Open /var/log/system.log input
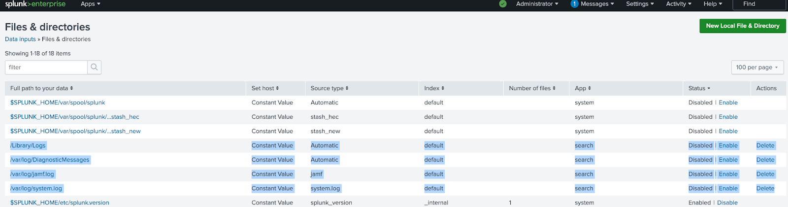Image resolution: width=788 pixels, height=207 pixels. [36, 188]
